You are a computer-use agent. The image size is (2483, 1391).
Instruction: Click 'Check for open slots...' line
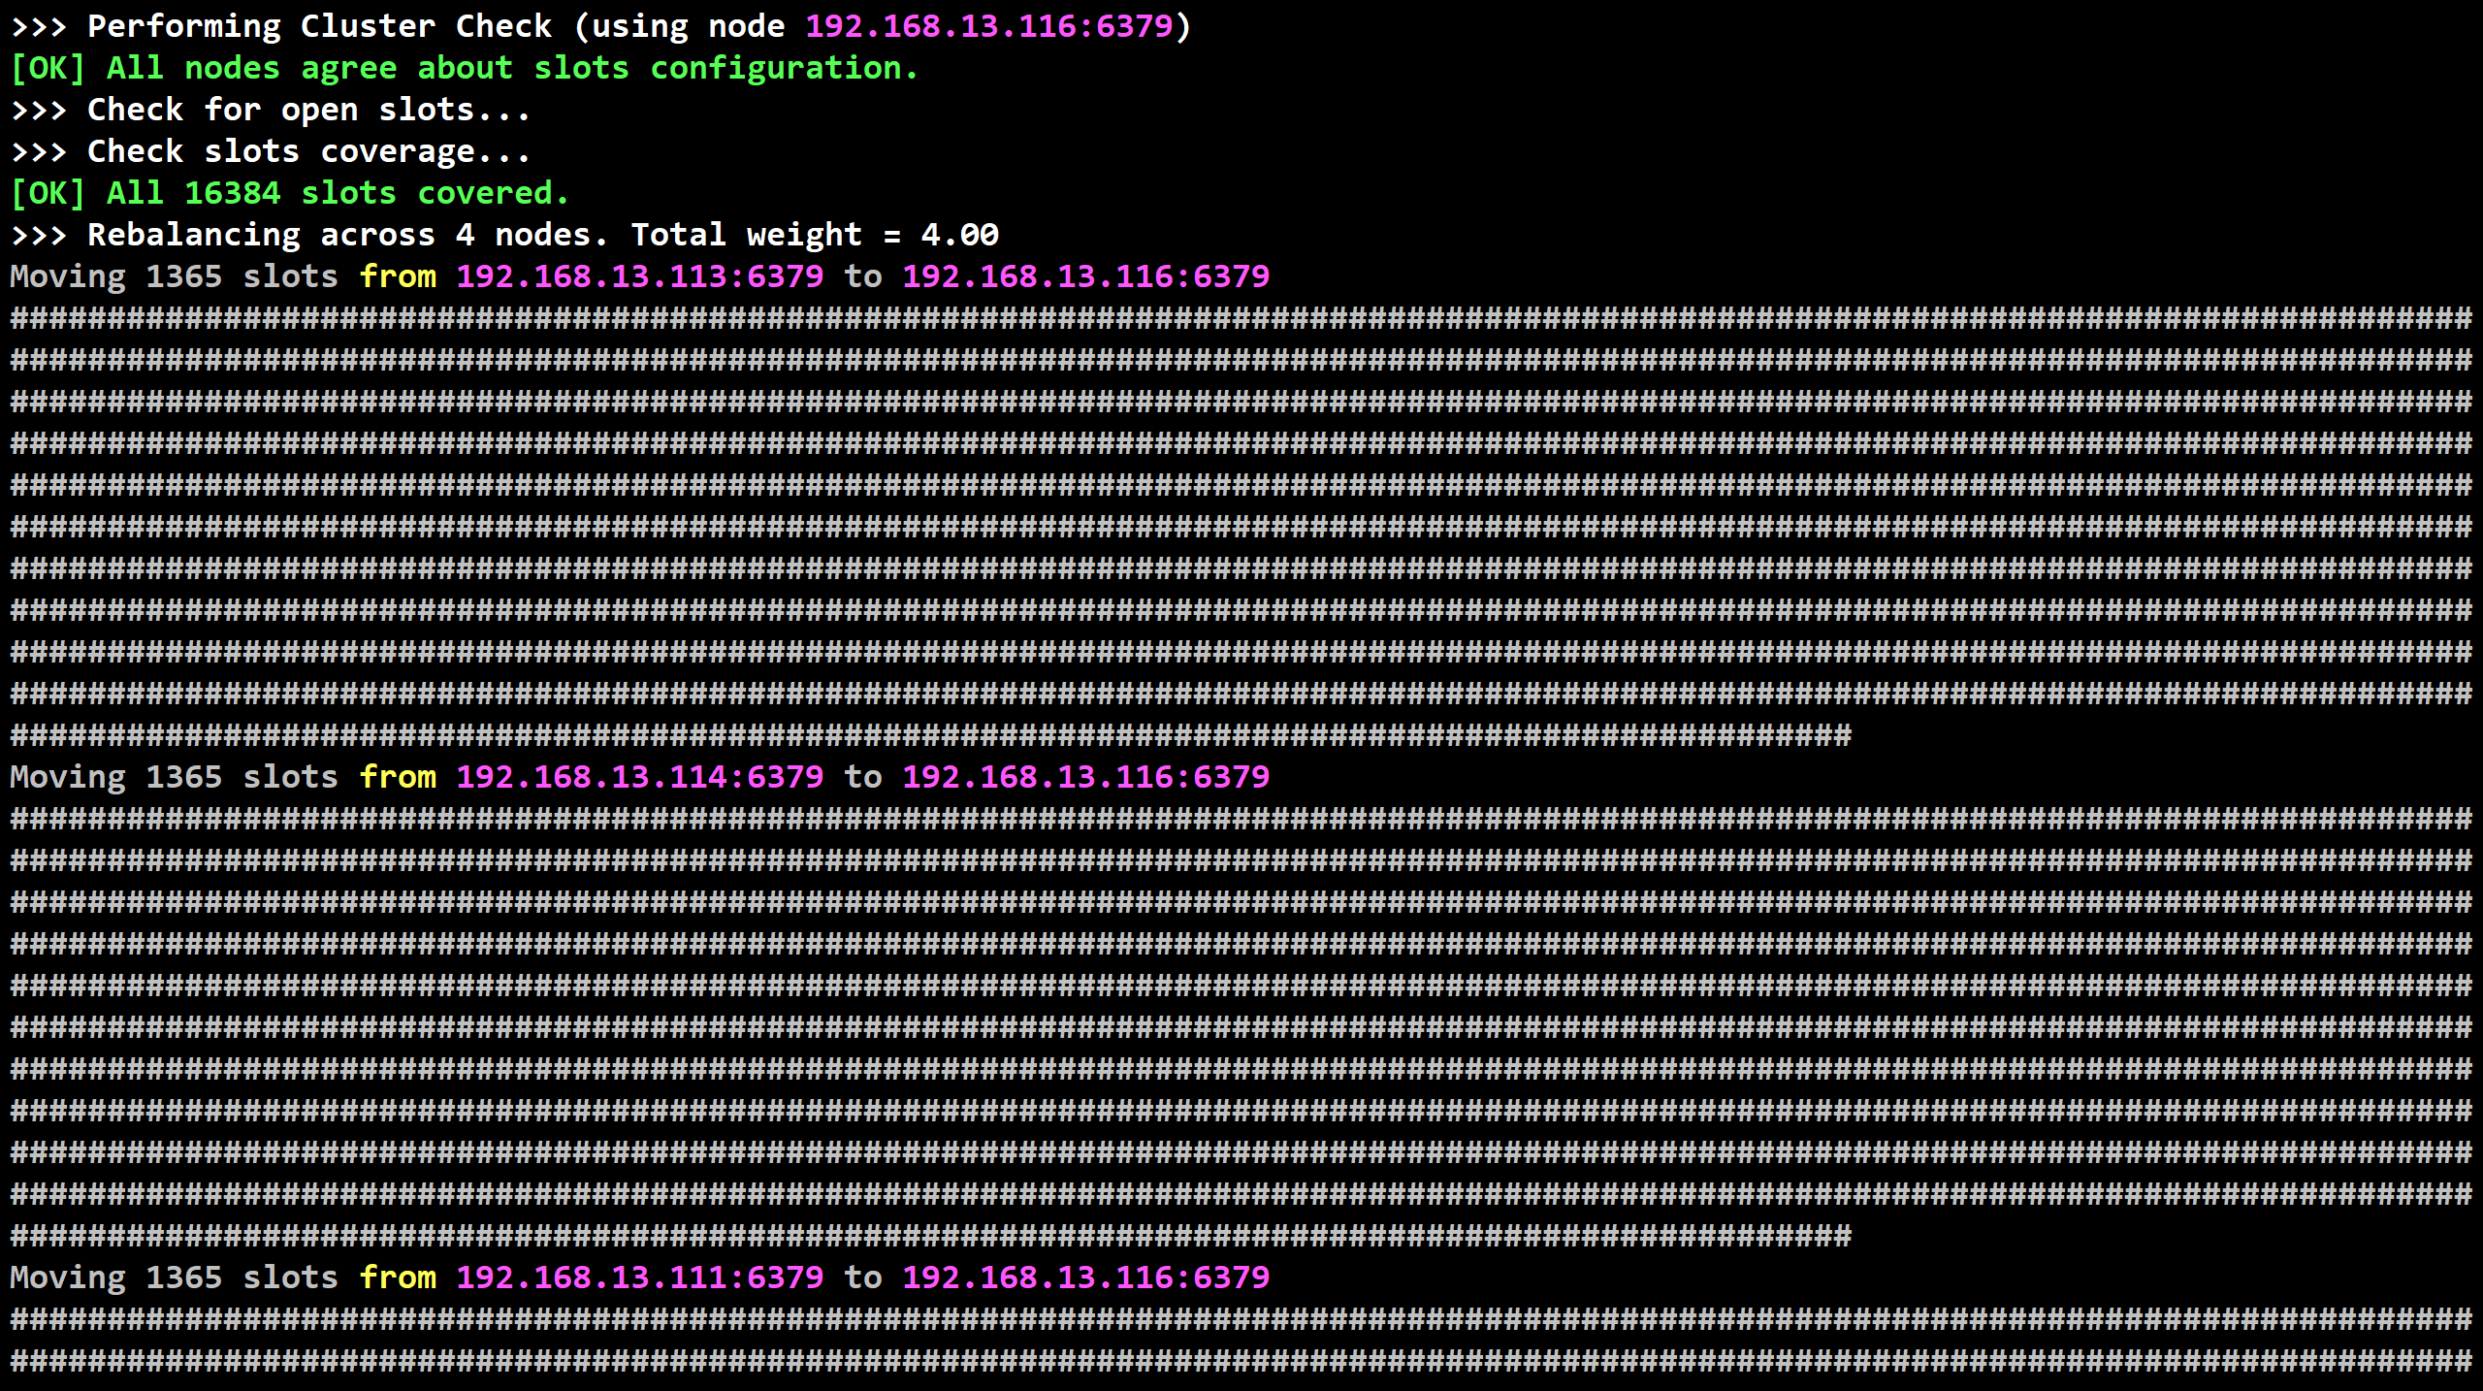tap(271, 110)
